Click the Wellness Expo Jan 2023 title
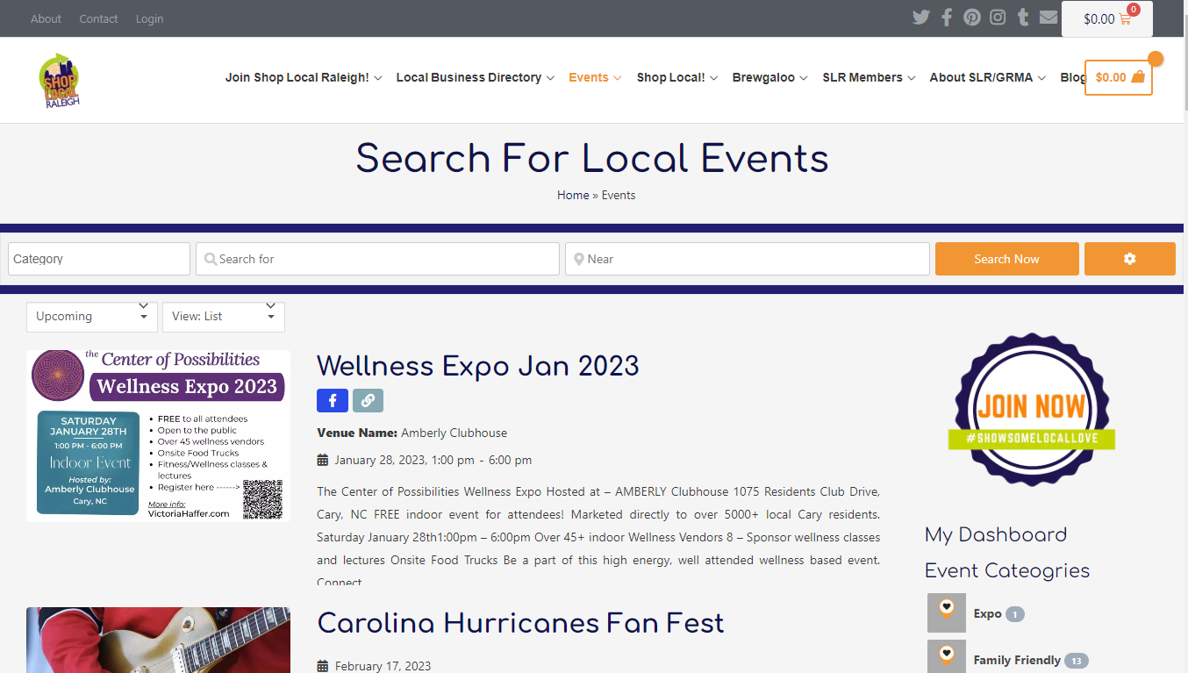Viewport: 1188px width, 673px height. coord(477,365)
